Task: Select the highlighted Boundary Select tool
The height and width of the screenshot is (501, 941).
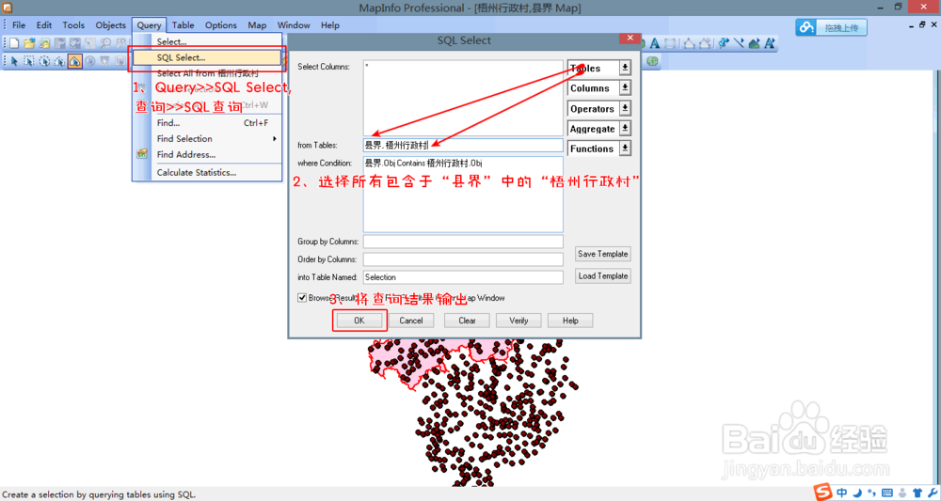Action: pos(75,61)
